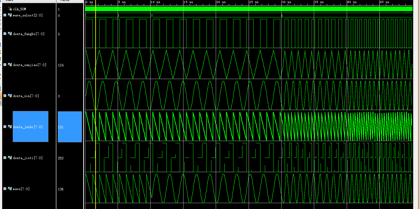Viewport: 420px width, 209px height.
Task: Expand the wave_select[2:0] signal bits
Action: tap(5, 15)
